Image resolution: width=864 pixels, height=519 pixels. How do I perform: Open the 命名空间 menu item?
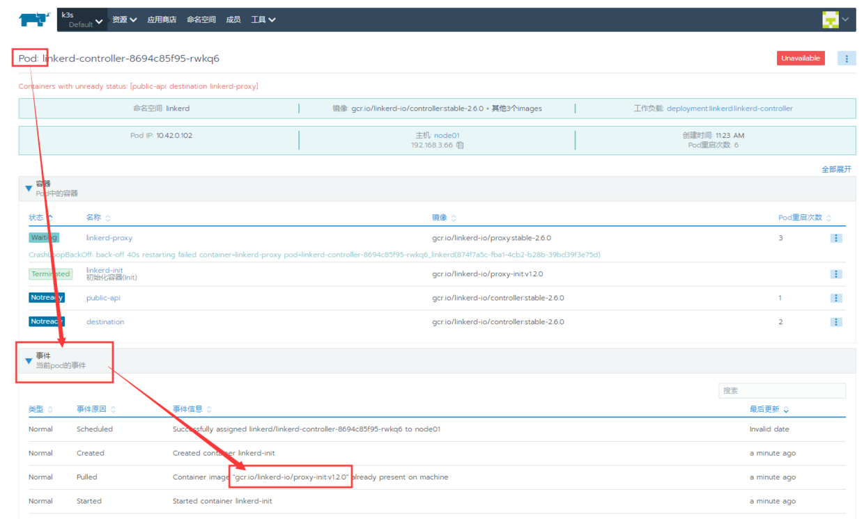click(x=201, y=19)
